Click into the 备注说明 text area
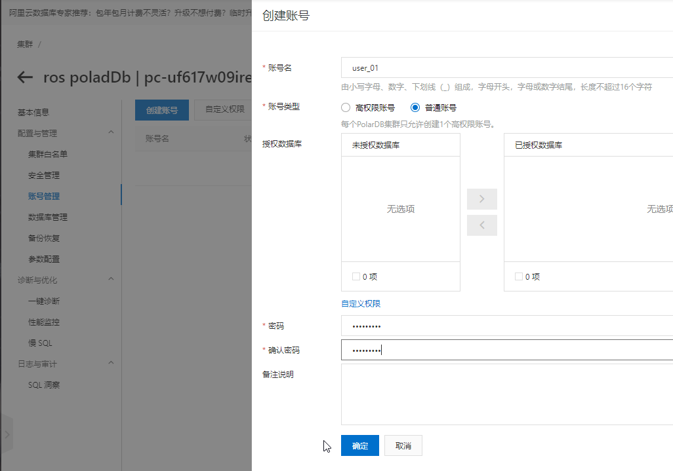The width and height of the screenshot is (673, 471). [x=507, y=394]
